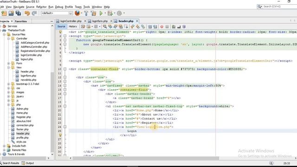Switch editor to History view
Image resolution: width=297 pixels, height=167 pixels.
click(73, 26)
